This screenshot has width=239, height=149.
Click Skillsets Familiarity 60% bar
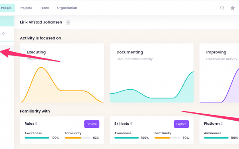tap(167, 138)
